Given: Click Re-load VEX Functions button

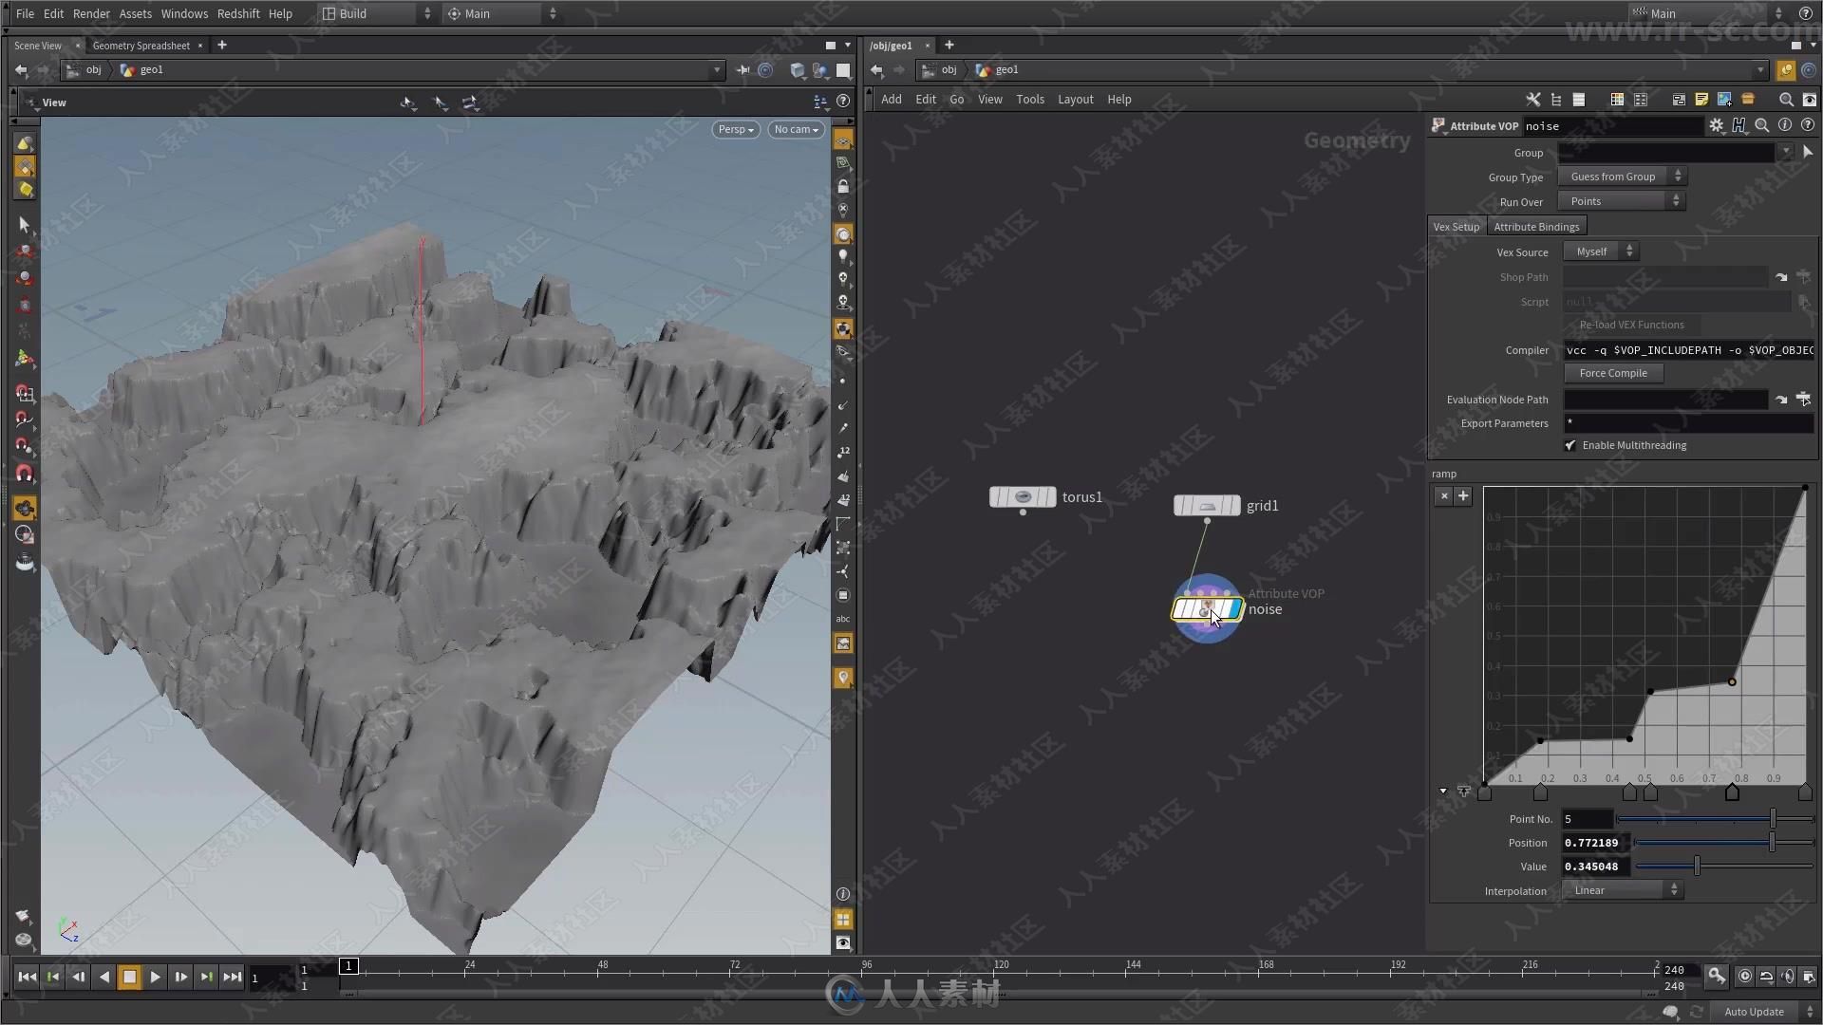Looking at the screenshot, I should (1630, 326).
